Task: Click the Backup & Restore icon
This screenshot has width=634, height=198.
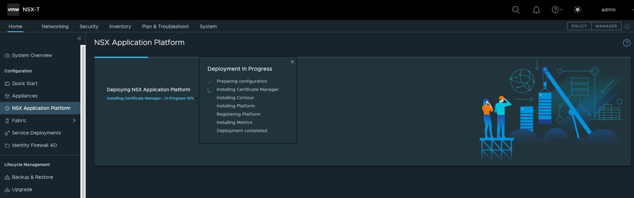Action: 7,177
